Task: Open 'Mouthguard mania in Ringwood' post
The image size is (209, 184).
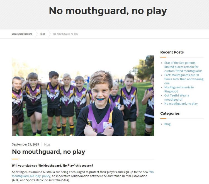Action: [179, 89]
